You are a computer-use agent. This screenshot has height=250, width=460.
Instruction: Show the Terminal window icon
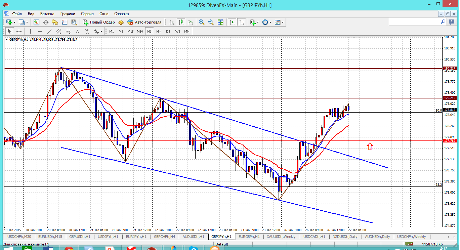click(65, 22)
